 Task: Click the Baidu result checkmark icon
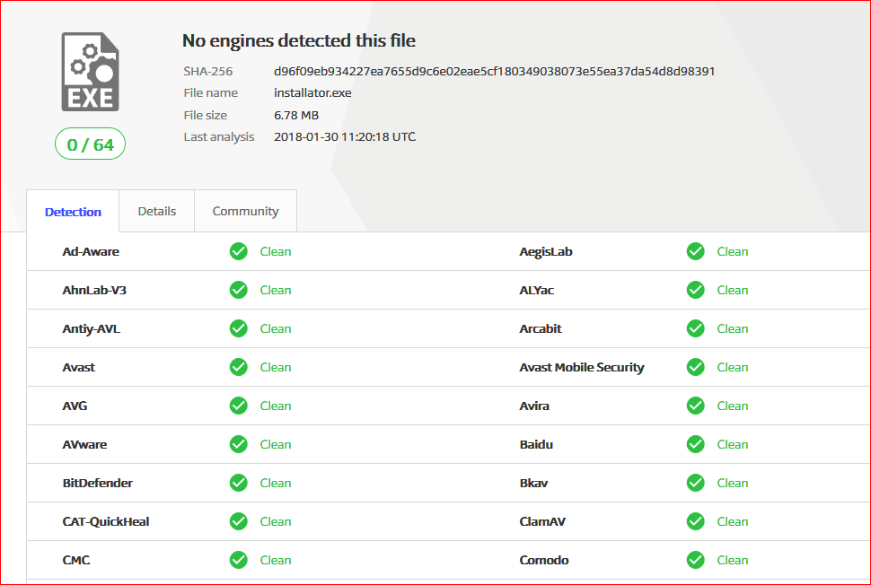[695, 444]
